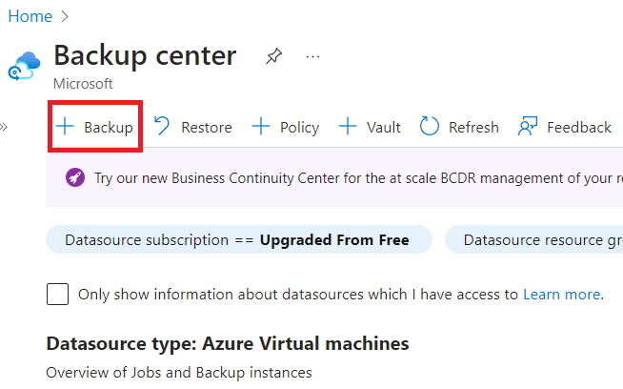Pin Backup center with the pin icon
Screen dimensions: 623x389
[x=273, y=56]
